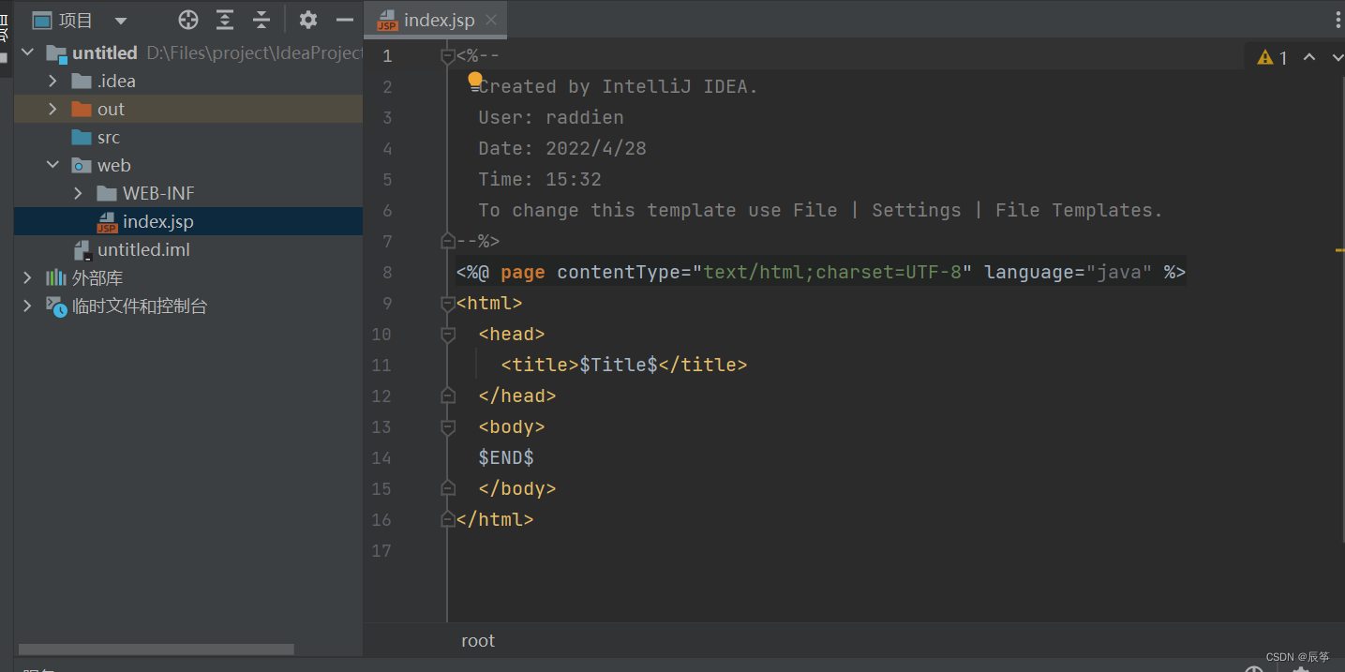1345x672 pixels.
Task: Fold the html tag at line 9
Action: pyautogui.click(x=448, y=304)
